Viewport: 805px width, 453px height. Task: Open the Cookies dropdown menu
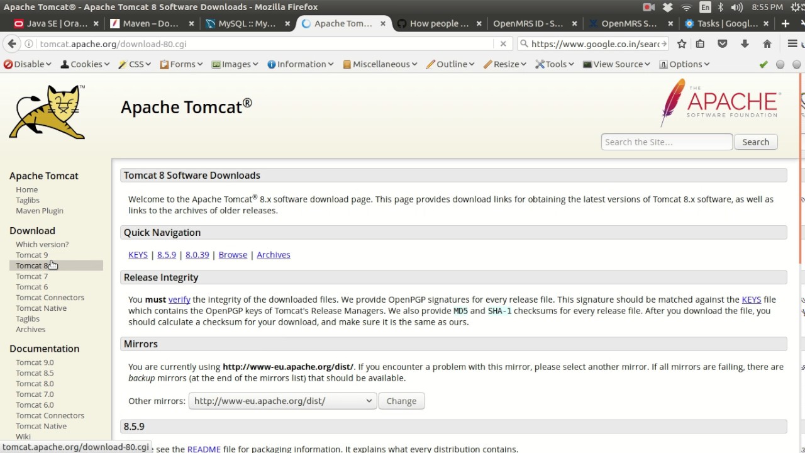[85, 64]
